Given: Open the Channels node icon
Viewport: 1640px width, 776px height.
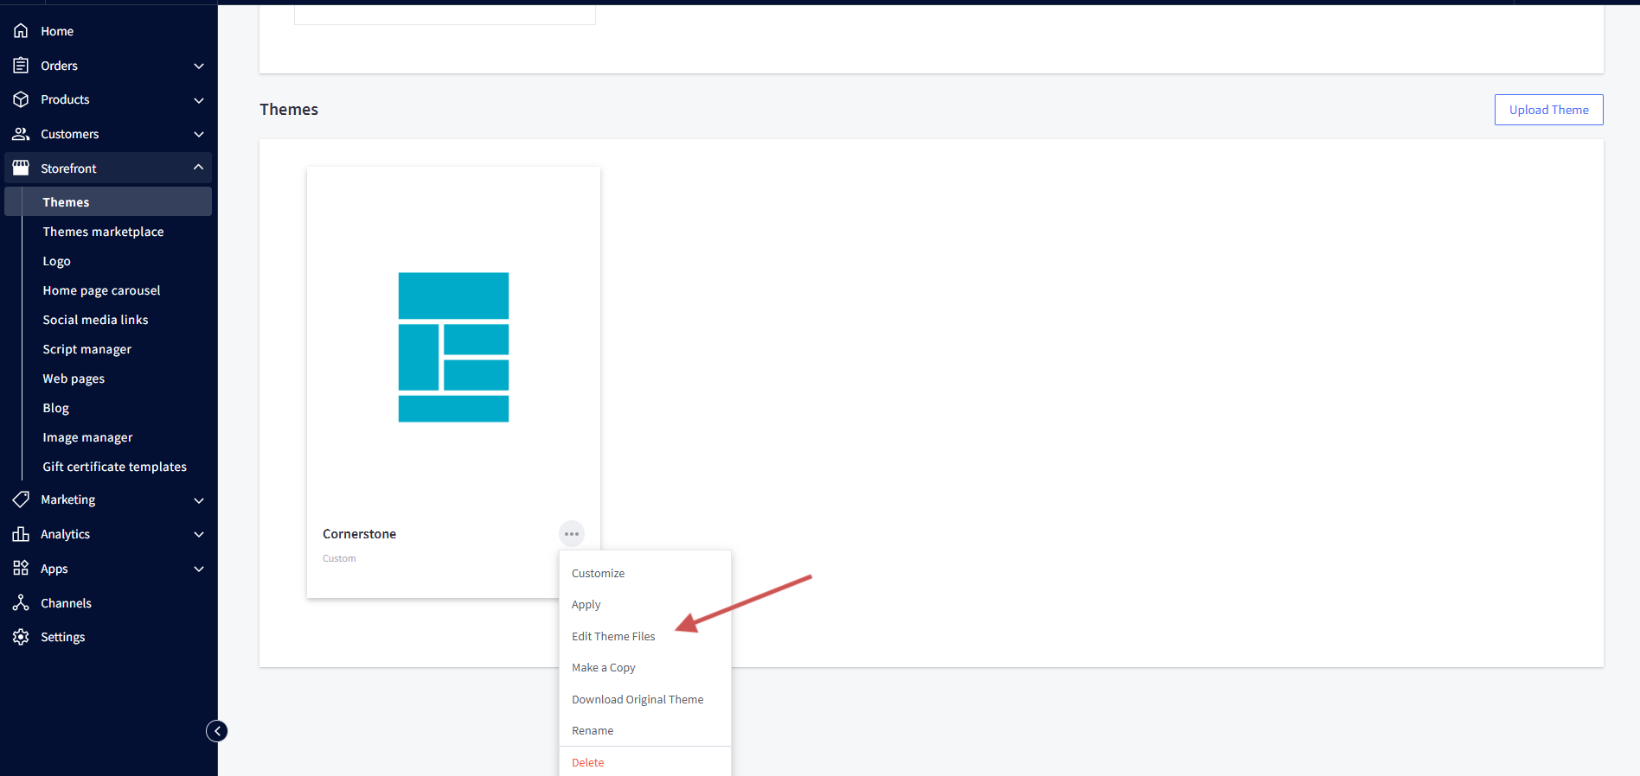Looking at the screenshot, I should point(21,603).
